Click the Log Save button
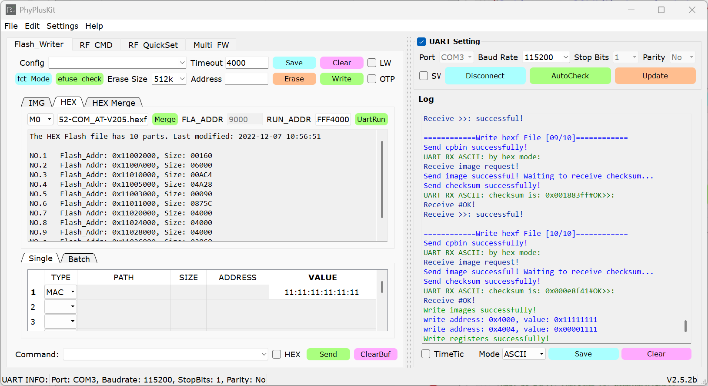This screenshot has width=708, height=386. (x=583, y=354)
